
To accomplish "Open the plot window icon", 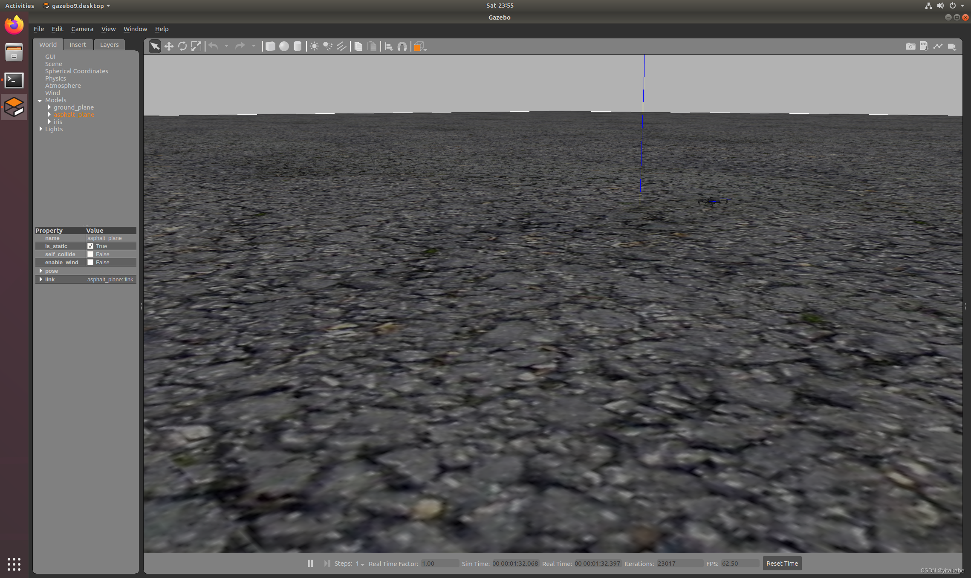I will (x=938, y=46).
